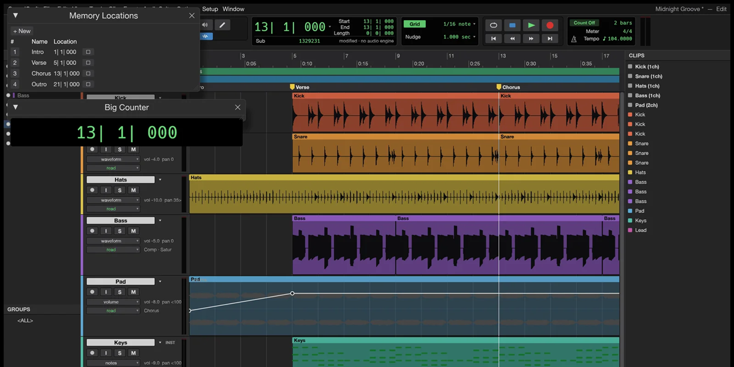The width and height of the screenshot is (734, 367).
Task: Select Pad (2ch) in the Clips list
Action: (x=646, y=105)
